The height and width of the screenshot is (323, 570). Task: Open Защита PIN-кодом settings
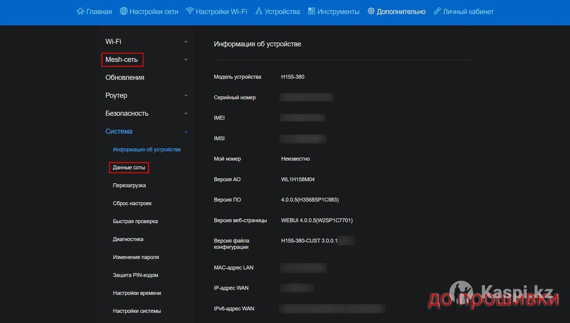(x=135, y=275)
